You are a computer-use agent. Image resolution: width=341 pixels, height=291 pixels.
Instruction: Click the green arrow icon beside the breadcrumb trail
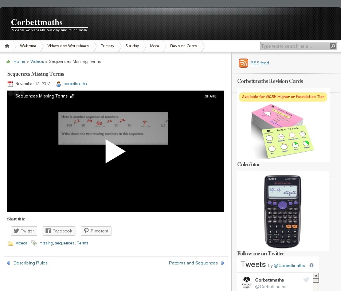coord(8,61)
